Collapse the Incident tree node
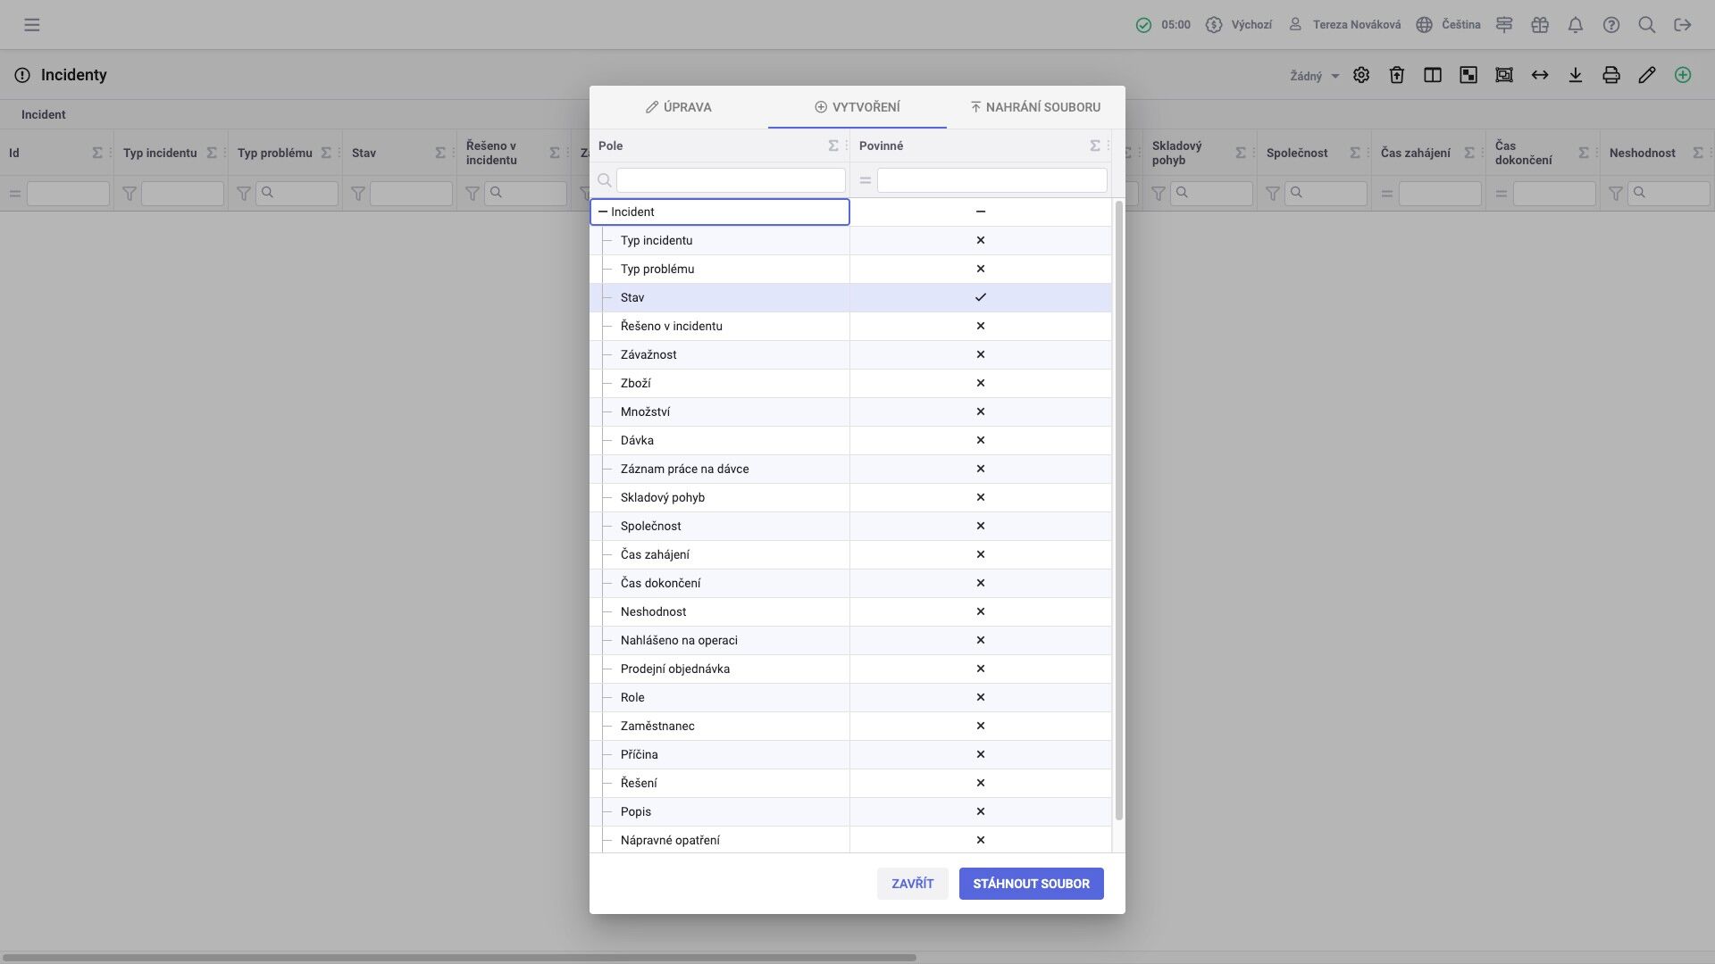 point(603,212)
